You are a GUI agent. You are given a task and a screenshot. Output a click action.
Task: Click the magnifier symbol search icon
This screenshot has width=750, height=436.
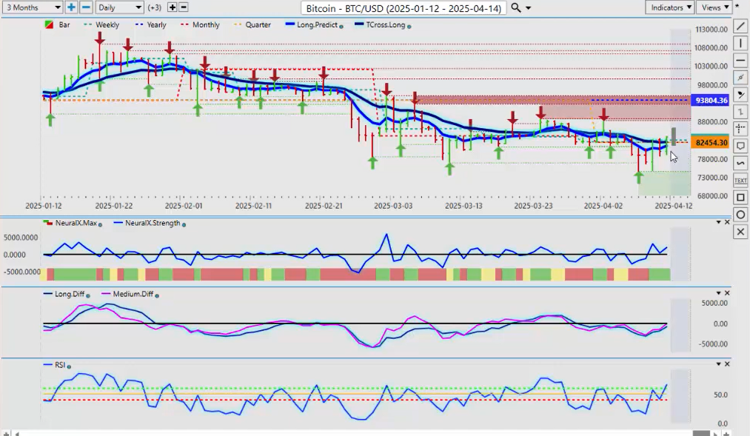(516, 7)
